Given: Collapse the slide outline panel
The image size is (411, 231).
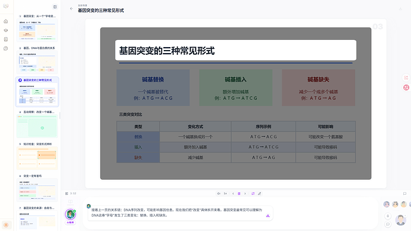Looking at the screenshot, I should pyautogui.click(x=55, y=7).
